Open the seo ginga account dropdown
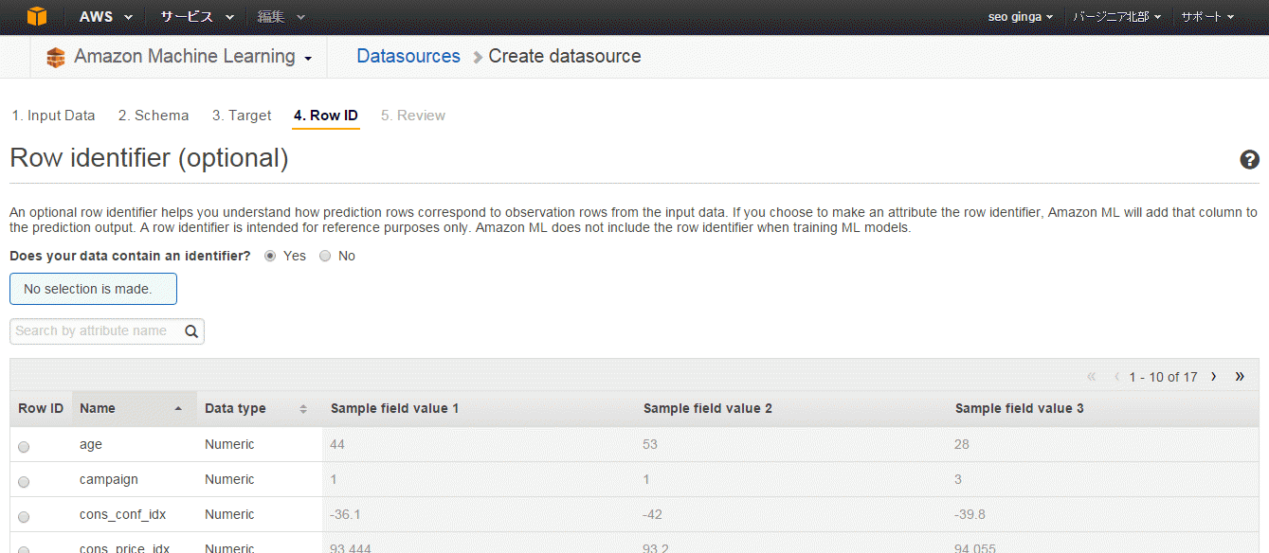 point(1021,17)
